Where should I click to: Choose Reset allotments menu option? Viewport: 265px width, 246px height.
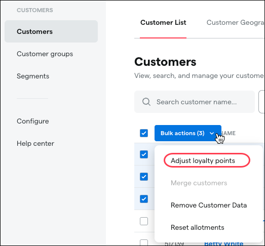tap(198, 227)
